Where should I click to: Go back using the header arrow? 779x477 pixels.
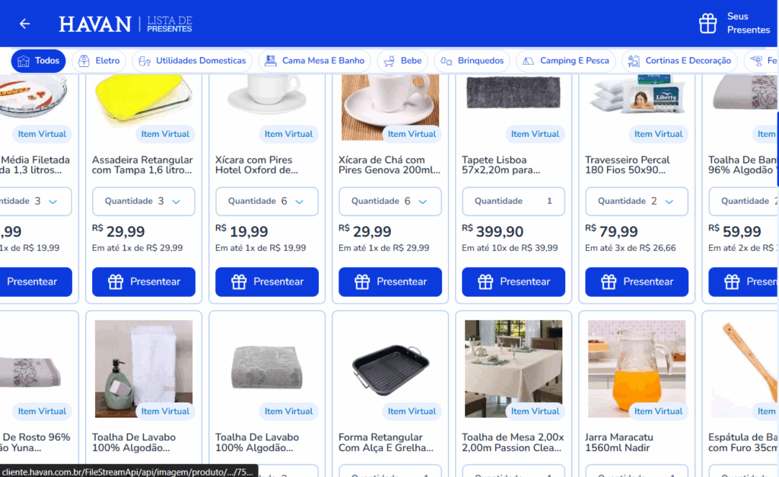click(25, 24)
